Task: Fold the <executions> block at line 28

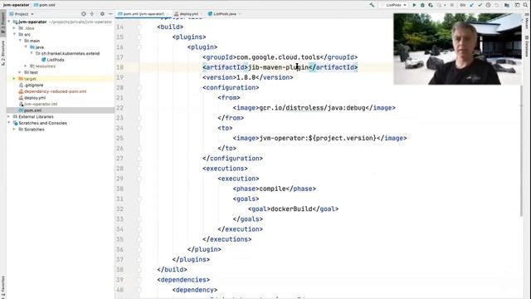Action: tap(139, 169)
